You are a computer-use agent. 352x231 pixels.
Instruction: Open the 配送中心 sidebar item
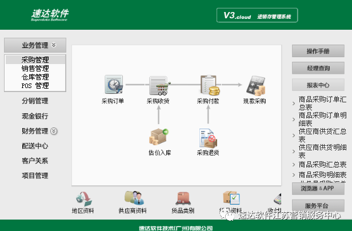(35, 146)
